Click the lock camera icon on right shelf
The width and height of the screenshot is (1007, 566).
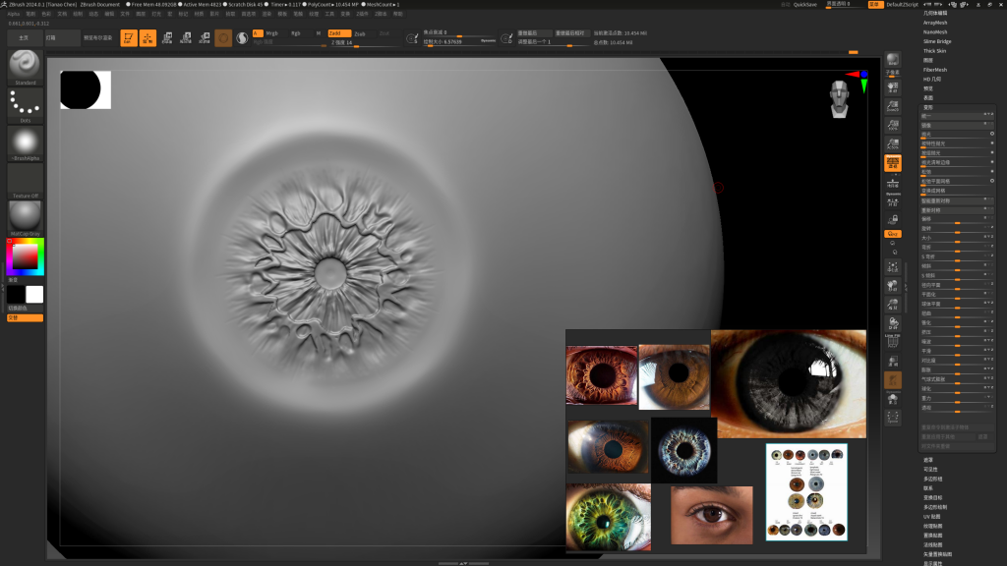tap(893, 219)
